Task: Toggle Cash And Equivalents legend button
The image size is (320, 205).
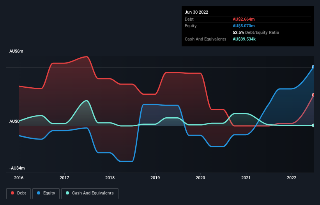Action: click(x=90, y=193)
